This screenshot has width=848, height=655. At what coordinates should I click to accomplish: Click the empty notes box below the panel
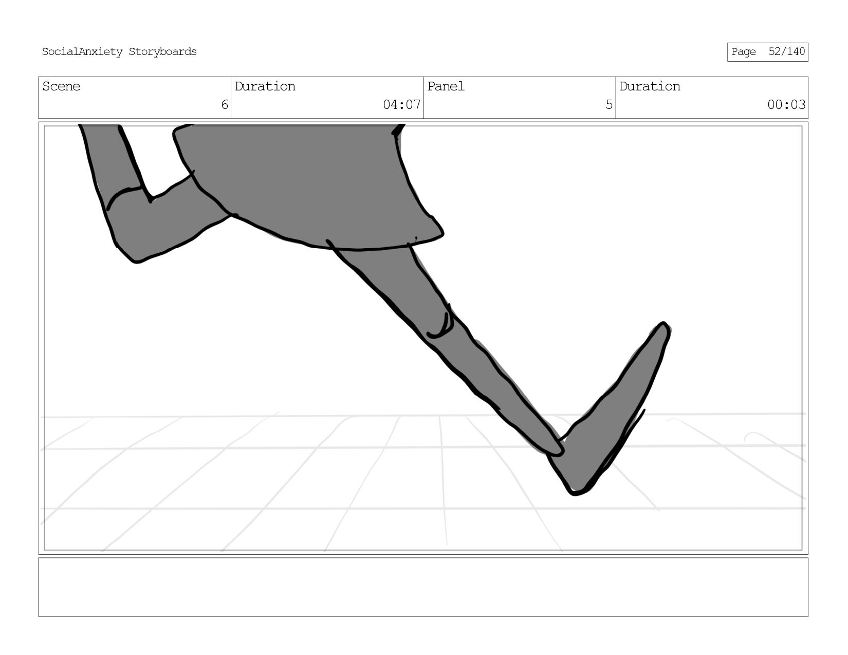click(423, 587)
